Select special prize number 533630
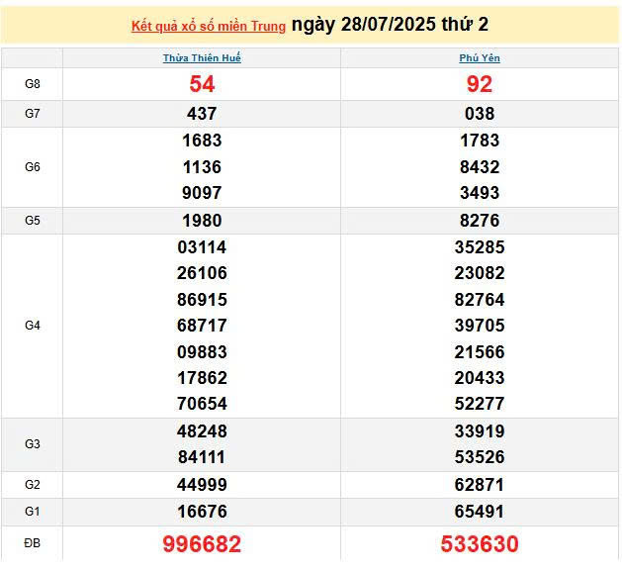 [480, 544]
